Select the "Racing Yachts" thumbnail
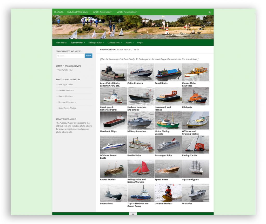This screenshot has height=224, width=266. click(196, 144)
